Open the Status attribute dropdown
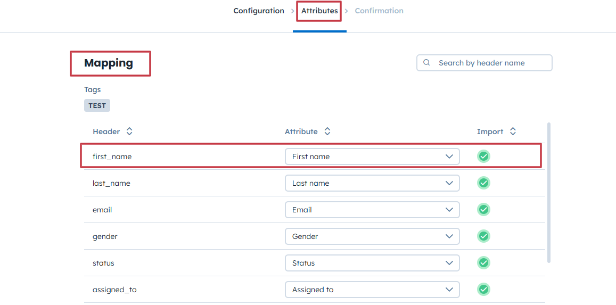 [x=372, y=263]
